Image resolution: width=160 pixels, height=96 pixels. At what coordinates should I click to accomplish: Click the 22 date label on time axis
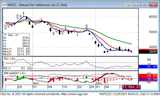tap(80, 87)
